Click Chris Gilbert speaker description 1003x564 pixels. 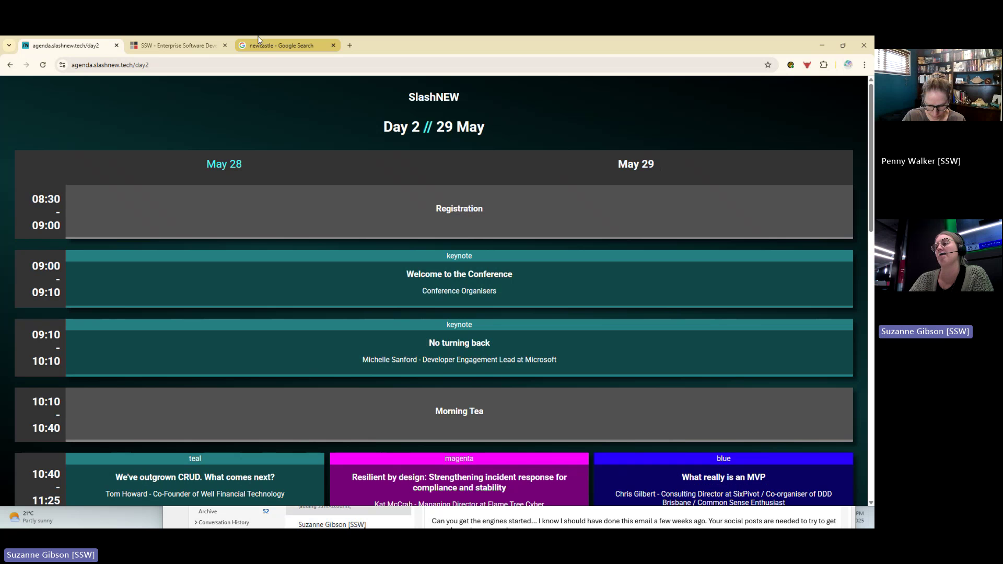point(724,498)
